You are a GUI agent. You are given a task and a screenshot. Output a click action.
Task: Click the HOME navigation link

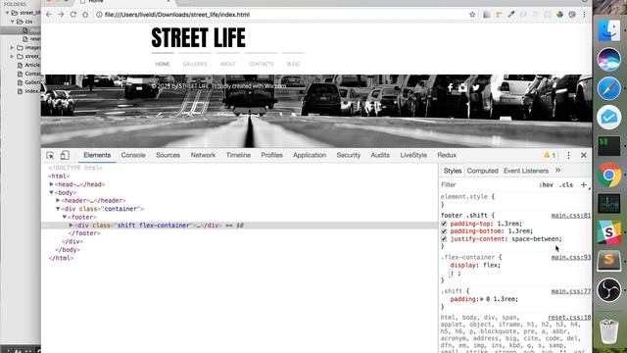point(163,64)
